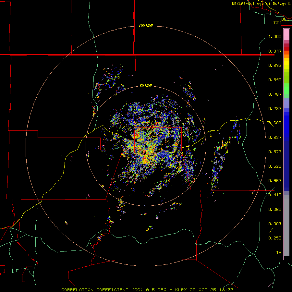The image size is (292, 292).
Task: Click the 0.947 color scale value
Action: (x=275, y=51)
